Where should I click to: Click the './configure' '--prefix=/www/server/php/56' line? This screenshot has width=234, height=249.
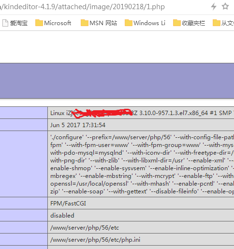coord(142,137)
